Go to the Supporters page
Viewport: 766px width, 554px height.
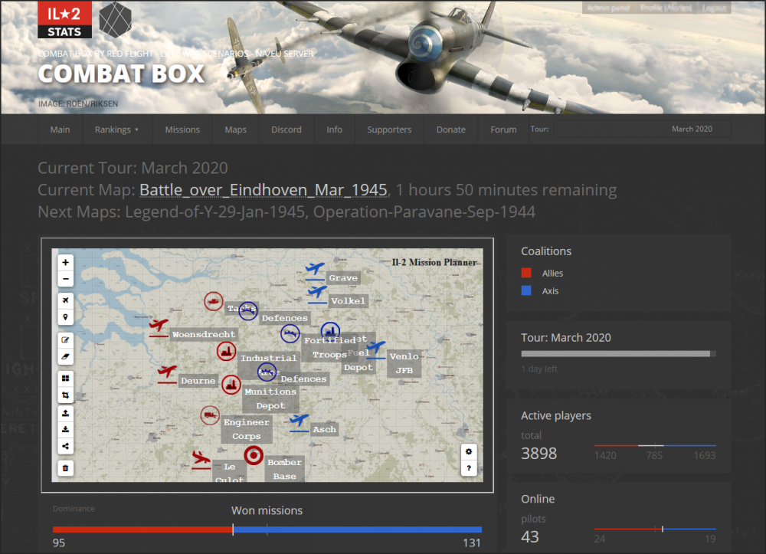[389, 129]
